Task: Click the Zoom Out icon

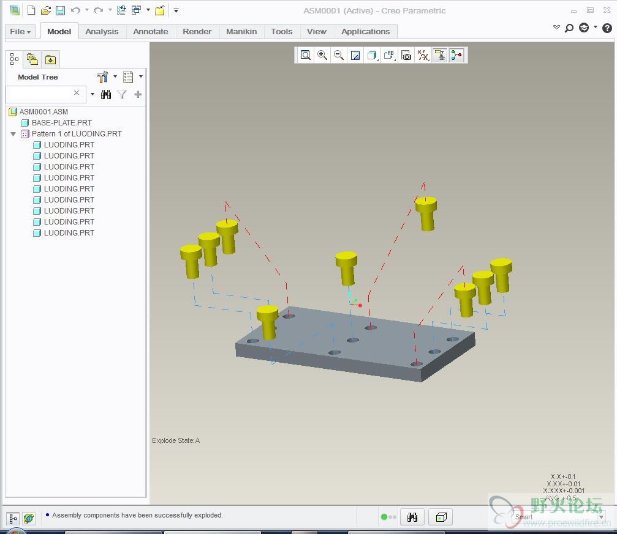Action: coord(339,55)
